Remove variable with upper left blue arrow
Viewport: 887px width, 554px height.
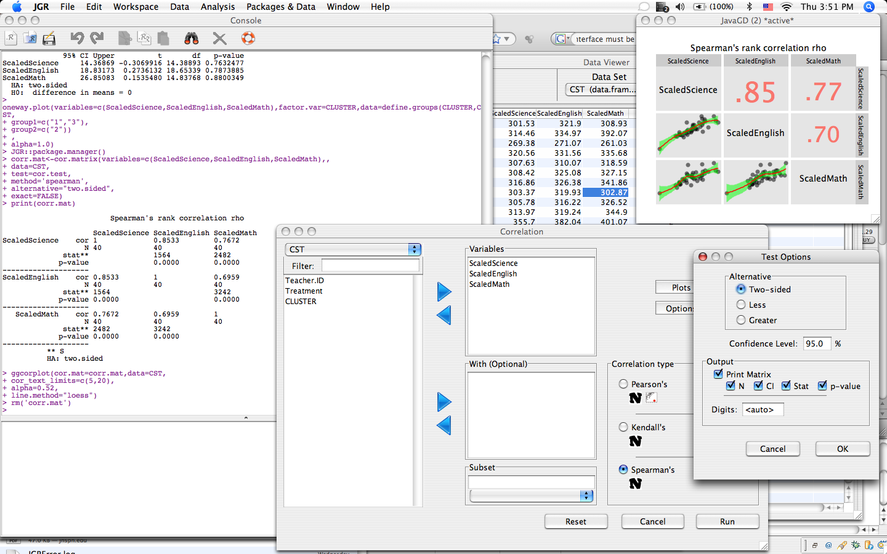click(444, 315)
